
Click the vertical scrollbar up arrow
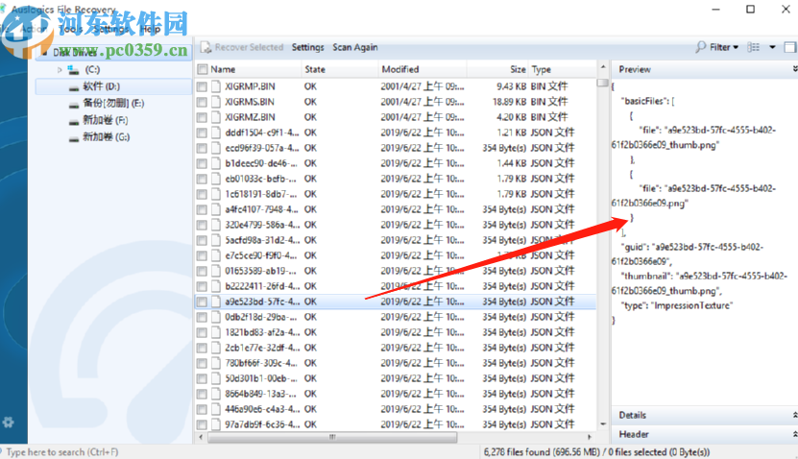[x=603, y=67]
